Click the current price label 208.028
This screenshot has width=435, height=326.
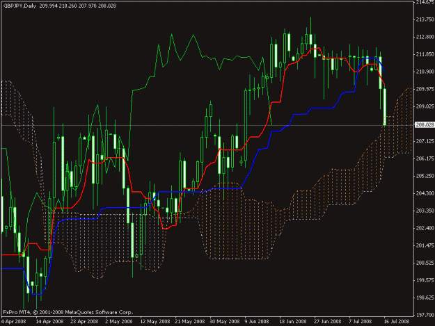coord(425,125)
